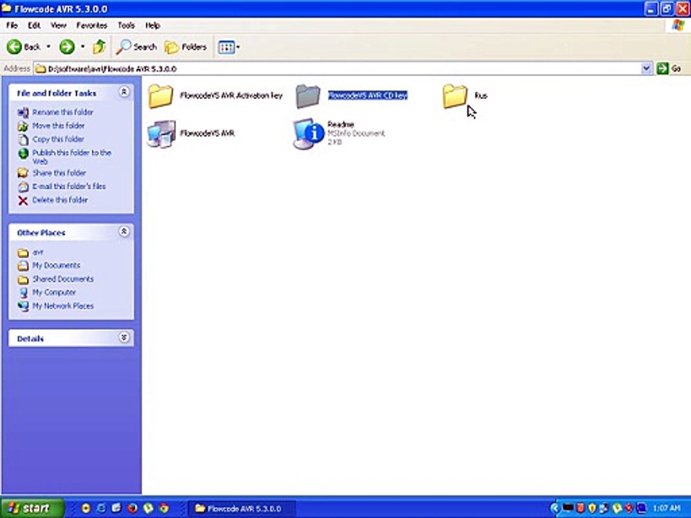Open the View menu
The image size is (691, 518).
click(59, 25)
